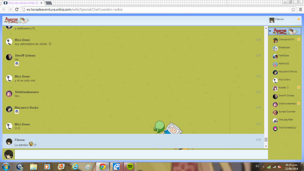
Task: Open Matrixx32 avatar in user list
Action: (x=275, y=65)
